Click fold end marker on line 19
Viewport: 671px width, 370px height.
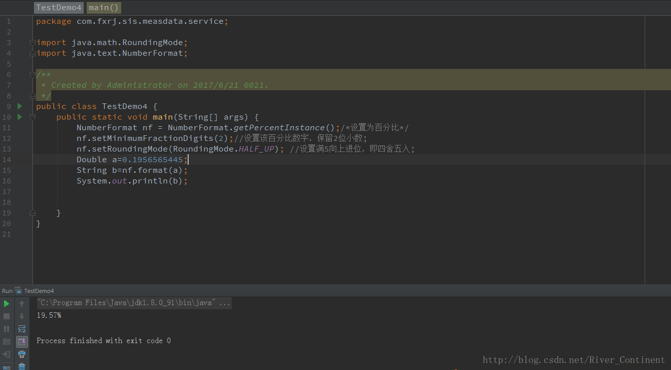[32, 213]
